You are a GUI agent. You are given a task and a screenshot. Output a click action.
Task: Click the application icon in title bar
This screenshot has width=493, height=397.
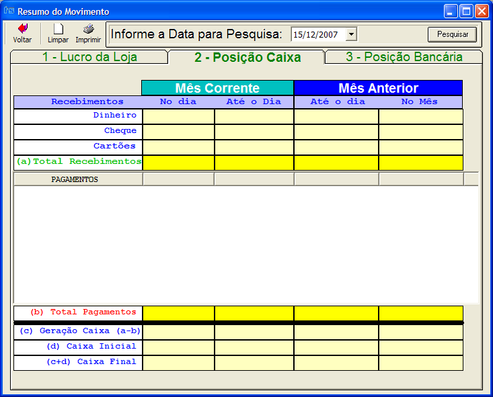pos(9,11)
